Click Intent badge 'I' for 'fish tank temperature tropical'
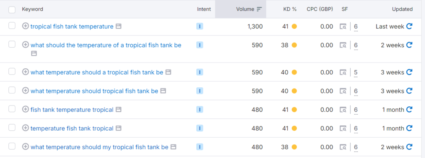425x158 pixels. click(x=200, y=110)
